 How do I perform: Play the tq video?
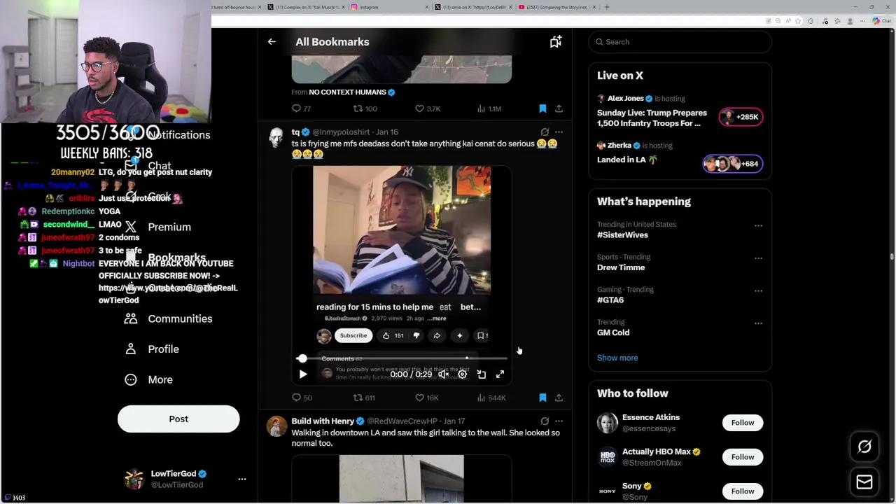coord(302,374)
